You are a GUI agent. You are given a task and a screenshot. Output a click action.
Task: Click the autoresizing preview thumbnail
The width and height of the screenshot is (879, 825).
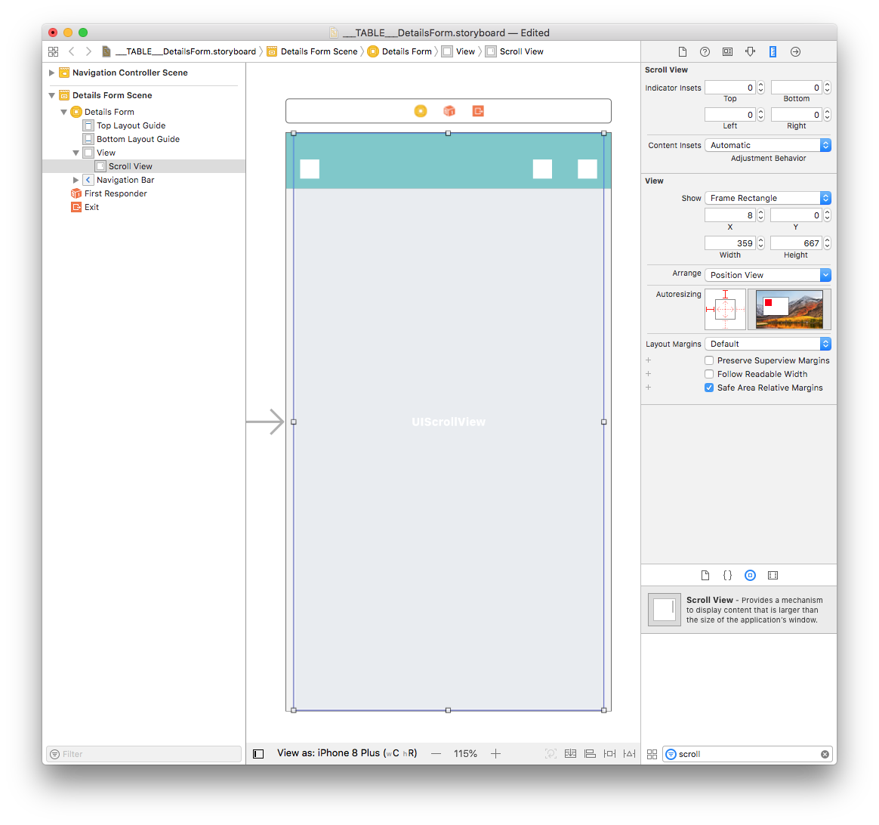tap(789, 309)
